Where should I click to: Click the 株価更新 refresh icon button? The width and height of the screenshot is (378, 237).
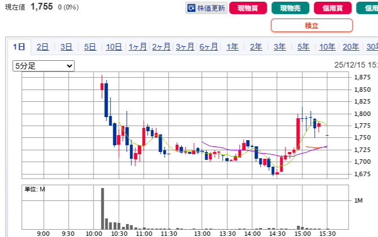point(192,8)
